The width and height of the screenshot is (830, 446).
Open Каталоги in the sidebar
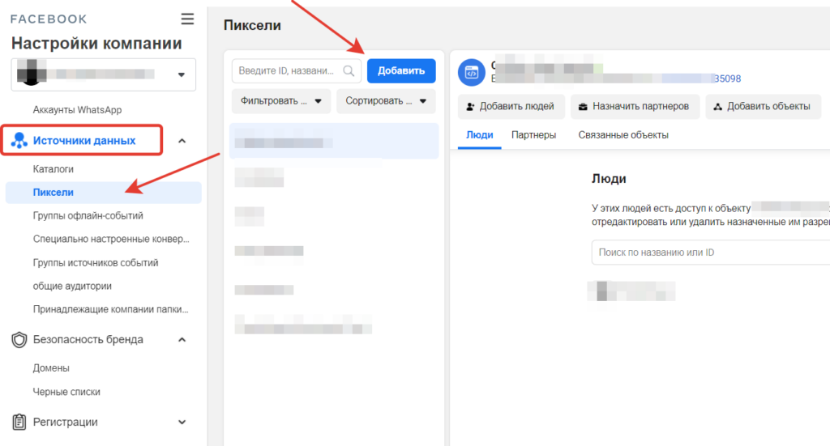tap(53, 169)
